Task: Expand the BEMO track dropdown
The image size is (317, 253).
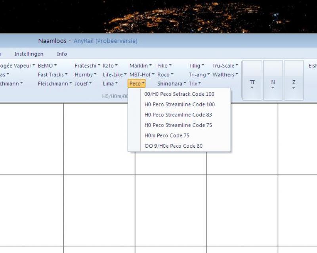Action: click(x=47, y=66)
